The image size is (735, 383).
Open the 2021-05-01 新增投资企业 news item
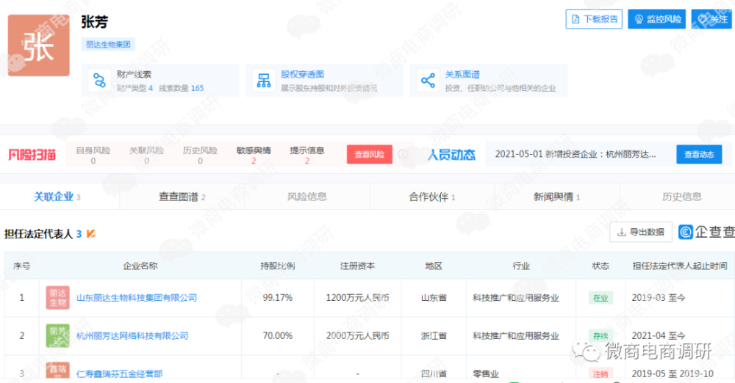pos(576,155)
